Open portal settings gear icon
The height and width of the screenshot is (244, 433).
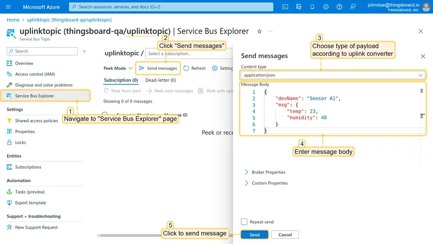(326, 7)
